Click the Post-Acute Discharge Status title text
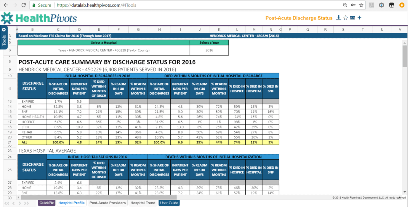Viewport: 408px width, 207px height. tap(299, 18)
